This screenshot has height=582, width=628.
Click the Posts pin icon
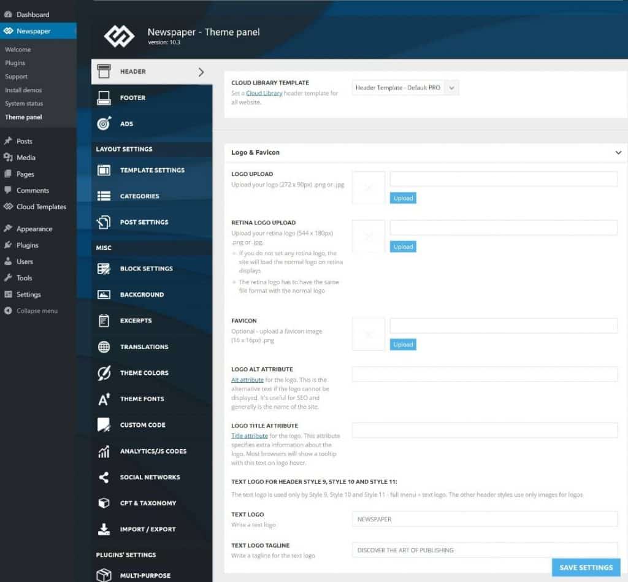pos(8,141)
